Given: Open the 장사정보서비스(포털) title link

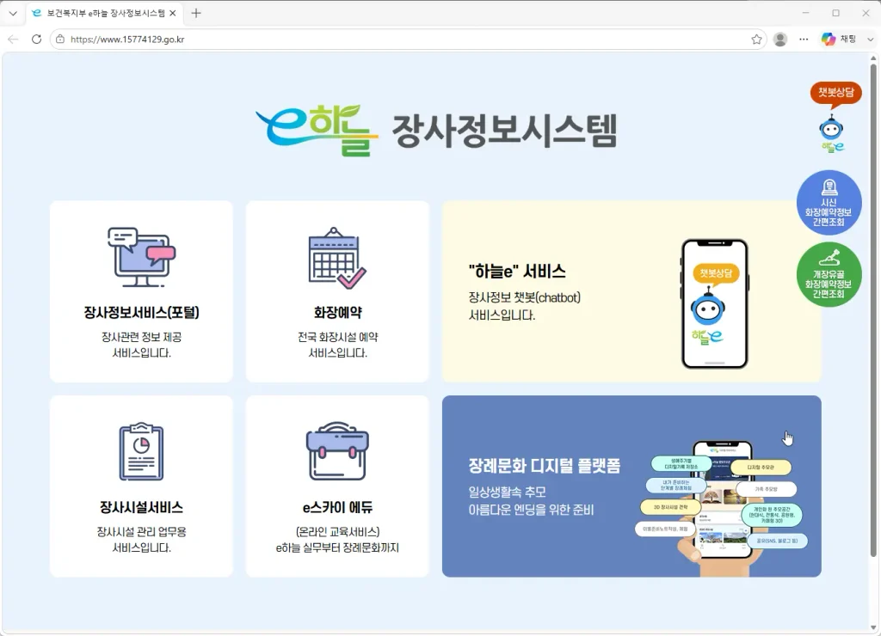Looking at the screenshot, I should [x=141, y=313].
